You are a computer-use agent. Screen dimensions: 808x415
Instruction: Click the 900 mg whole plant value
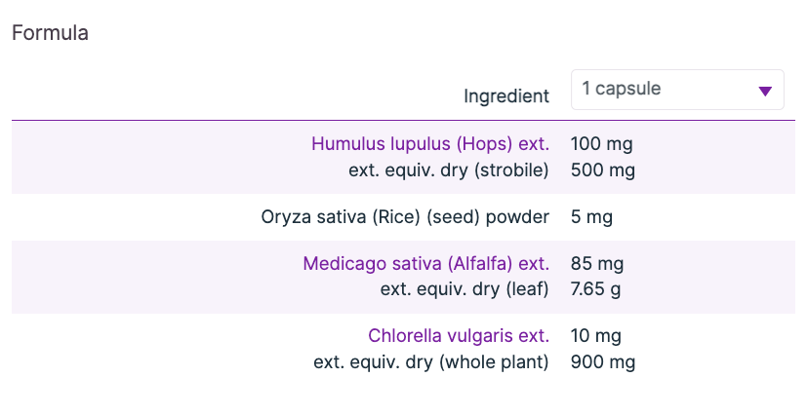(x=602, y=362)
